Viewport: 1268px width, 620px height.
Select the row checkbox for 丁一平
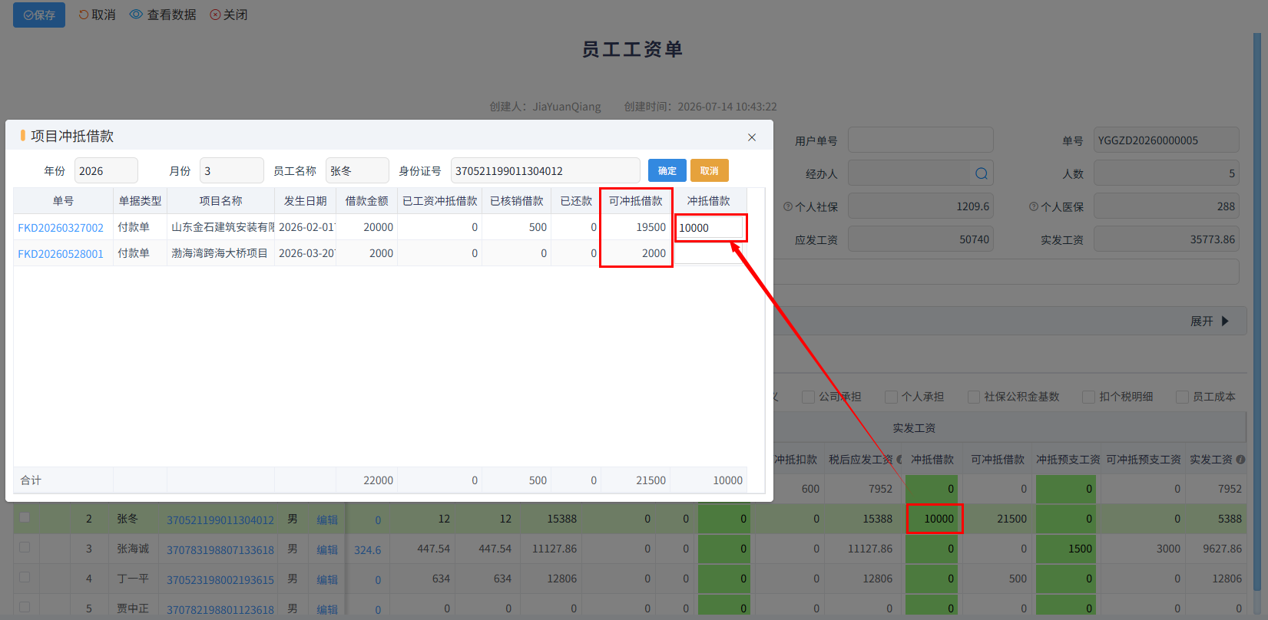point(25,577)
